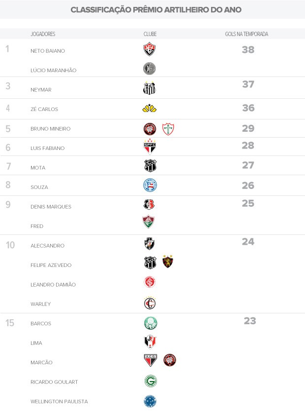The height and width of the screenshot is (415, 305).
Task: Click the grey crest beside Lúcio Maranhão
Action: [150, 69]
